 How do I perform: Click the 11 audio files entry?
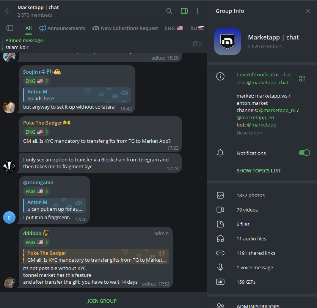tap(262, 239)
